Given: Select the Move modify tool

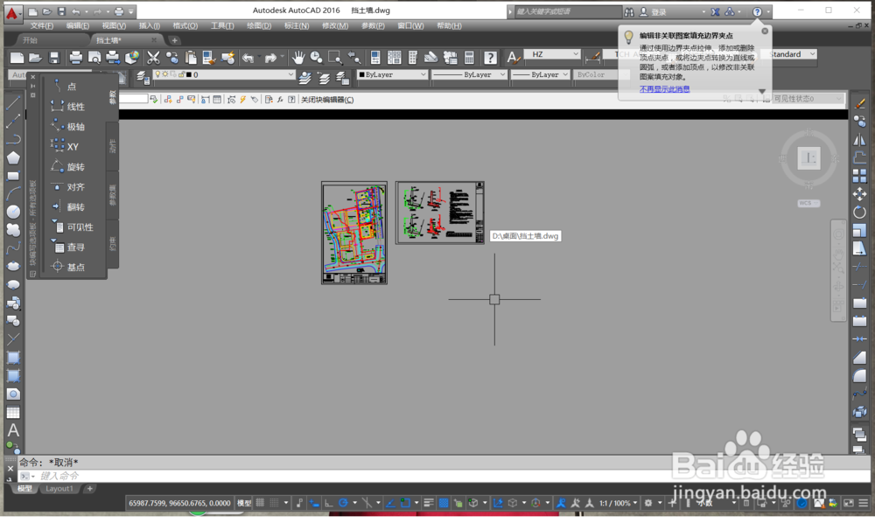Looking at the screenshot, I should pyautogui.click(x=859, y=193).
